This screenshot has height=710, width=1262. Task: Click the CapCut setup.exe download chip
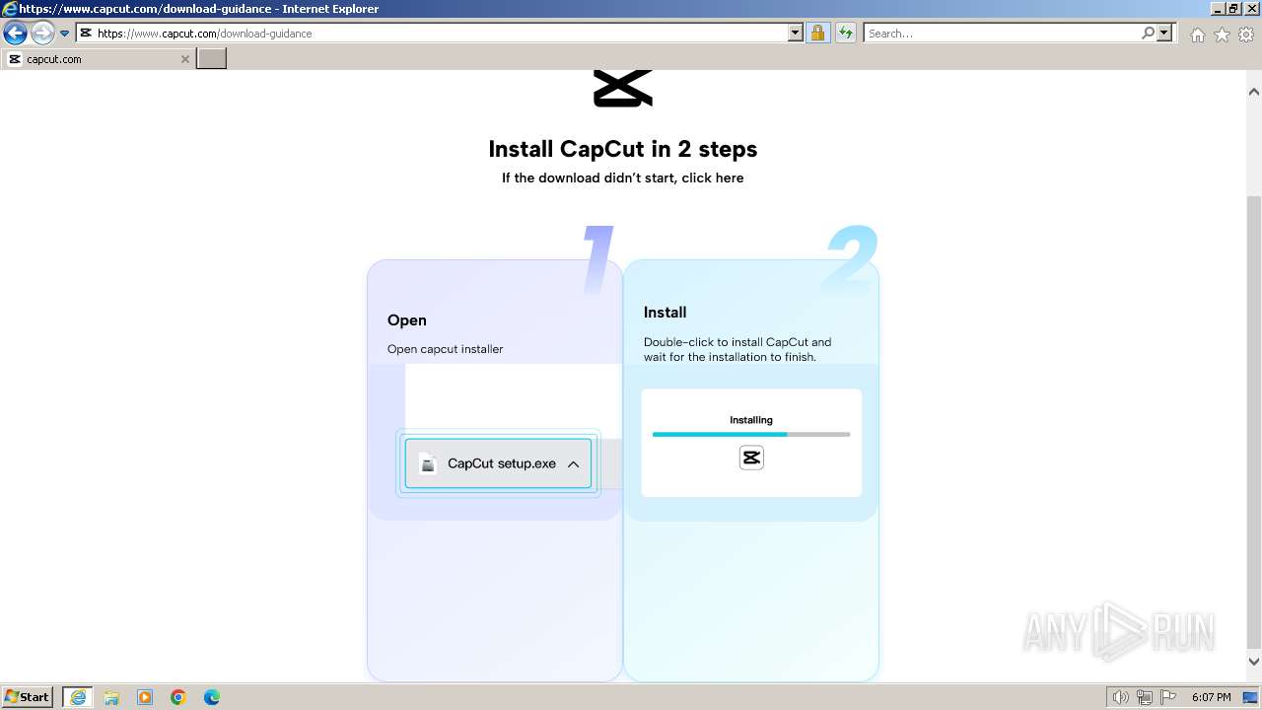click(498, 463)
